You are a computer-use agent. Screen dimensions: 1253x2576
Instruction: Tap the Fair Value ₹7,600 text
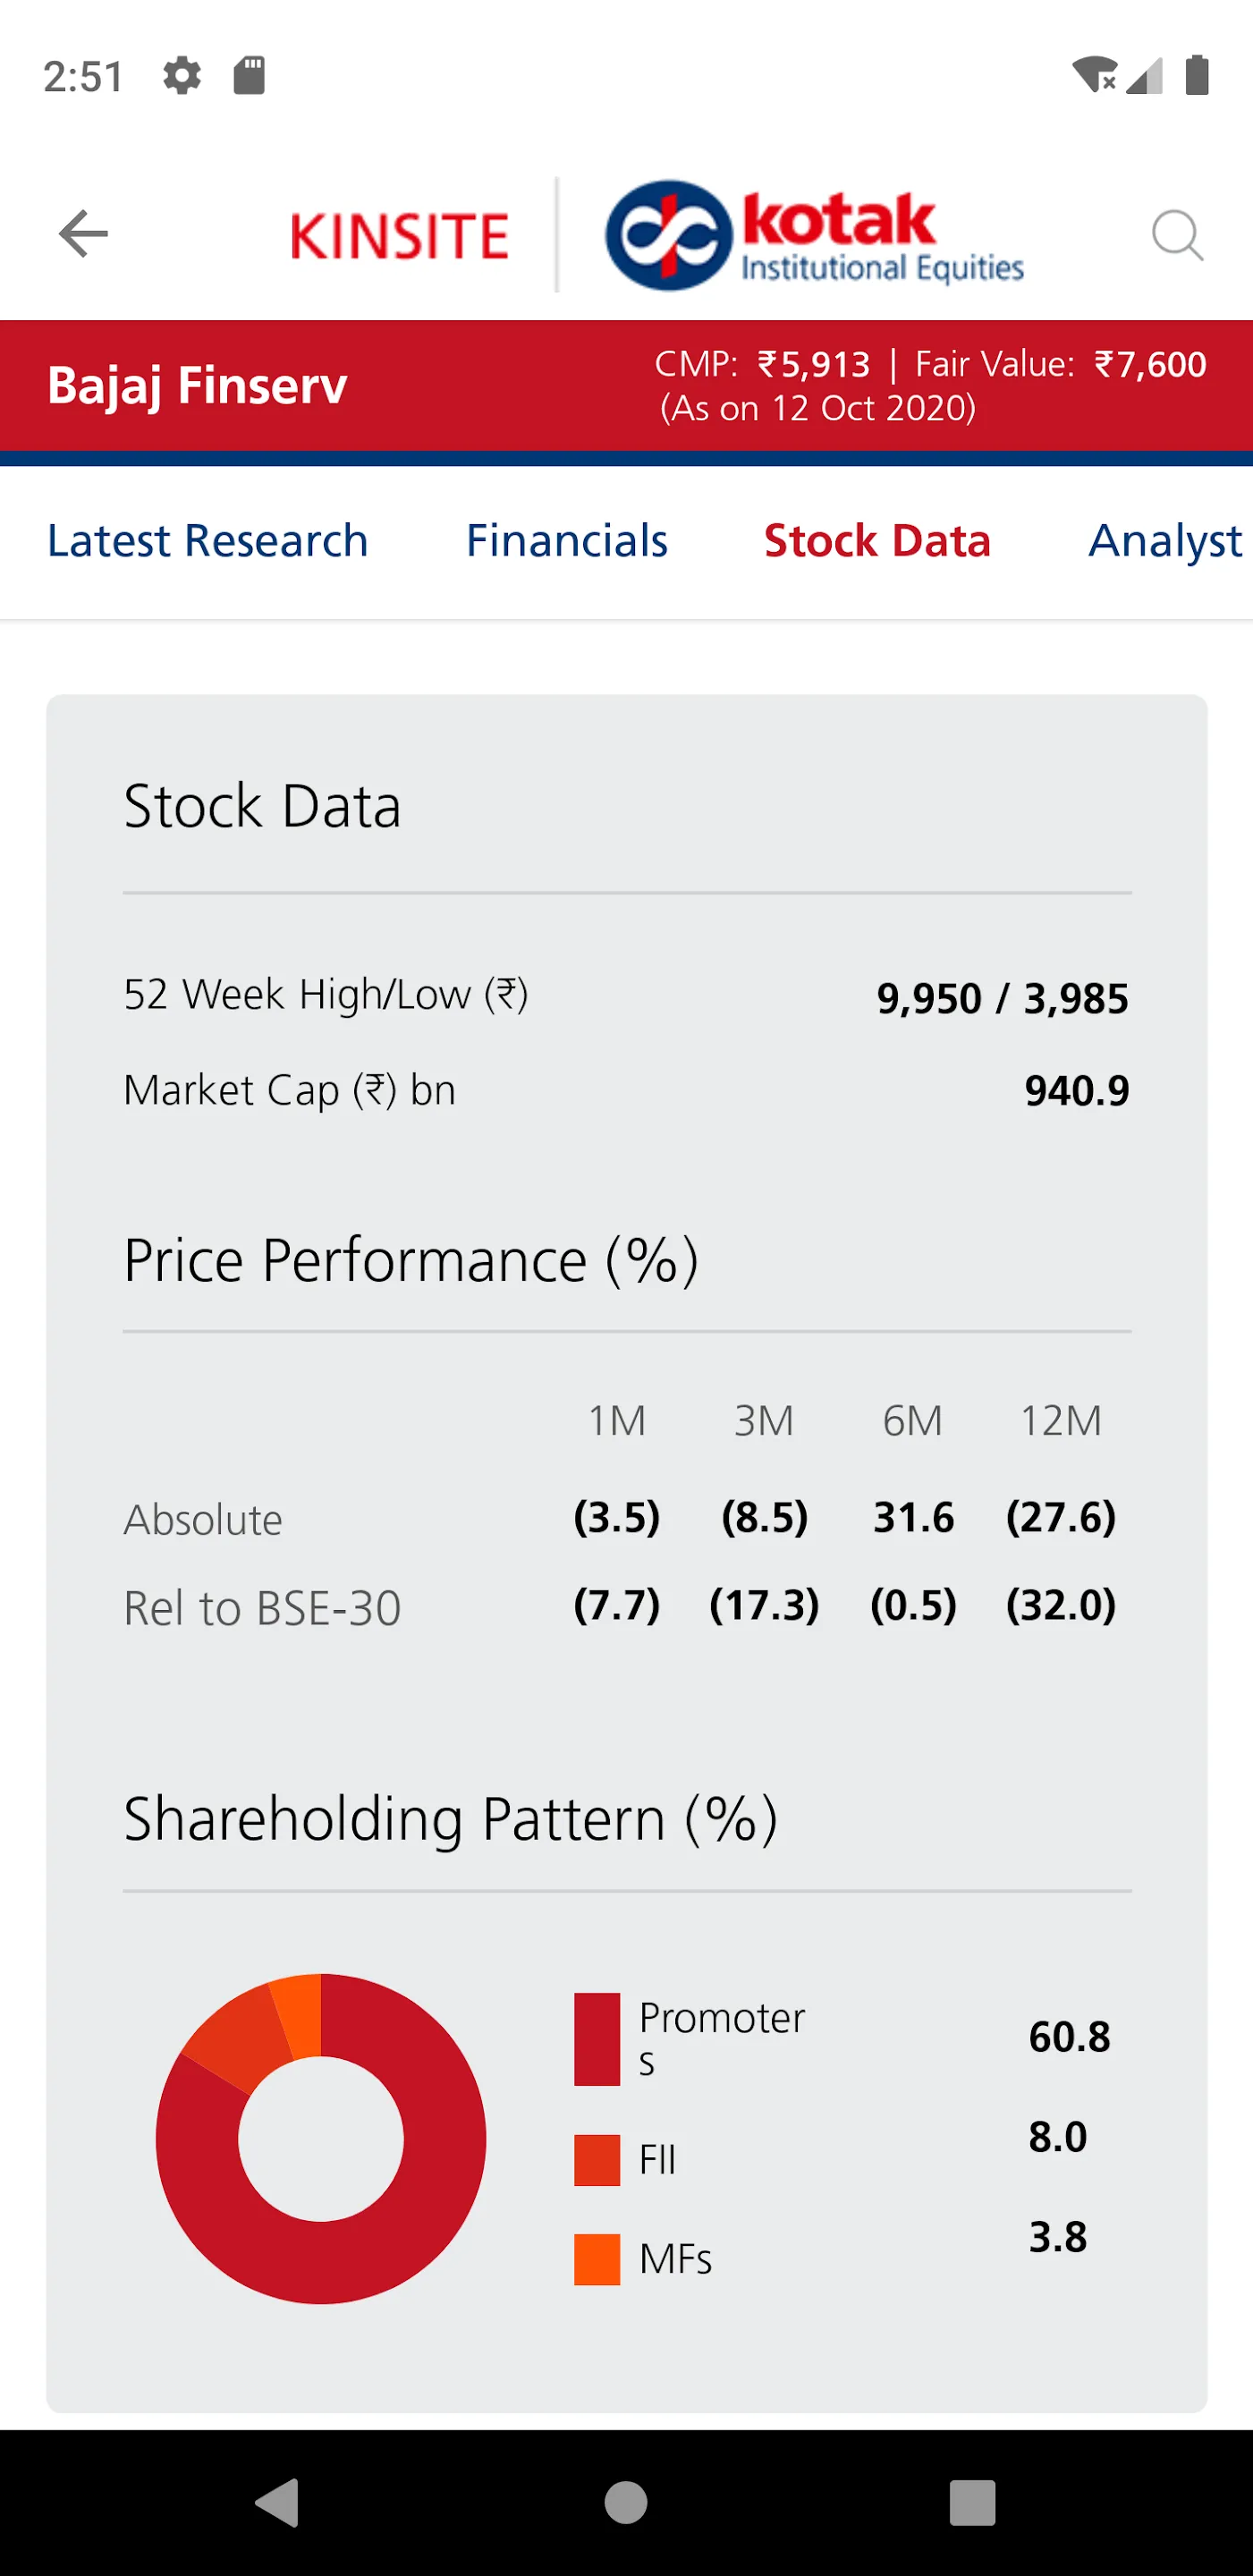pos(1061,364)
